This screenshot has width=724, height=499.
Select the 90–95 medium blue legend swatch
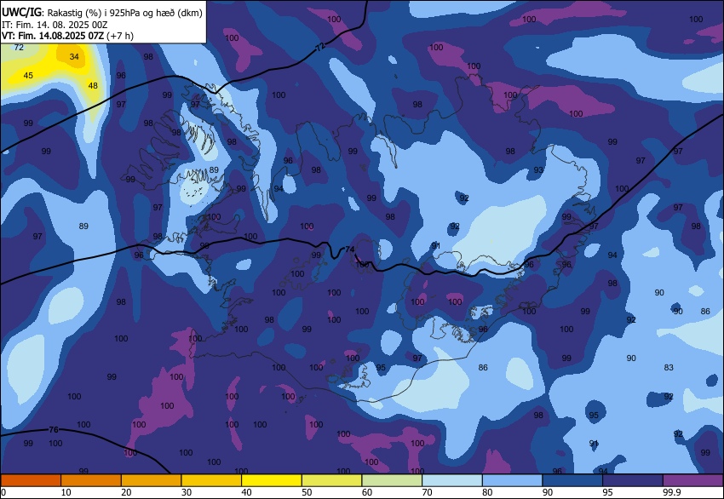[572, 480]
